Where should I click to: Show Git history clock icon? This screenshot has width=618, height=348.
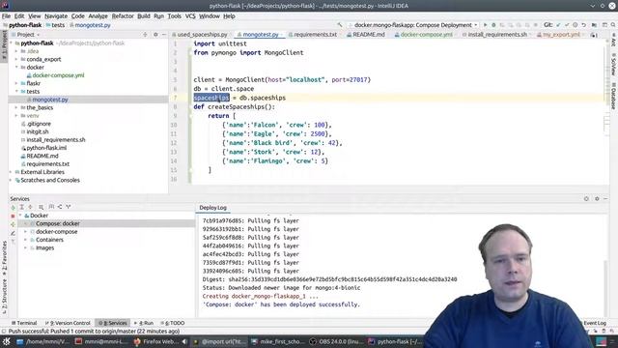(x=576, y=25)
